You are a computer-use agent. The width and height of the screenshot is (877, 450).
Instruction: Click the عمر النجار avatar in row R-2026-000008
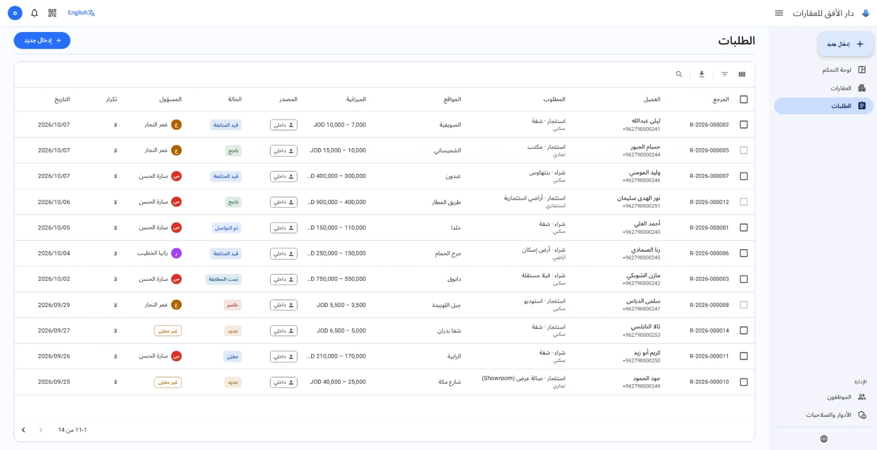click(176, 305)
